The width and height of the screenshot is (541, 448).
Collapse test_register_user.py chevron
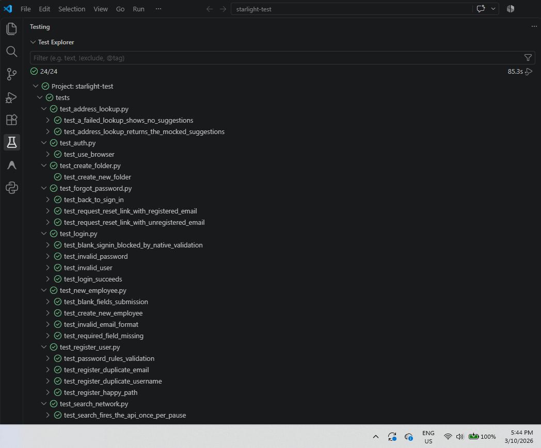tap(44, 347)
